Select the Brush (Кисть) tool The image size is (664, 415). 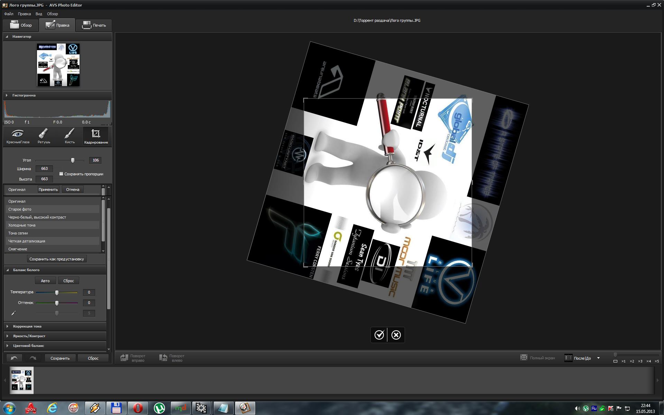coord(70,136)
